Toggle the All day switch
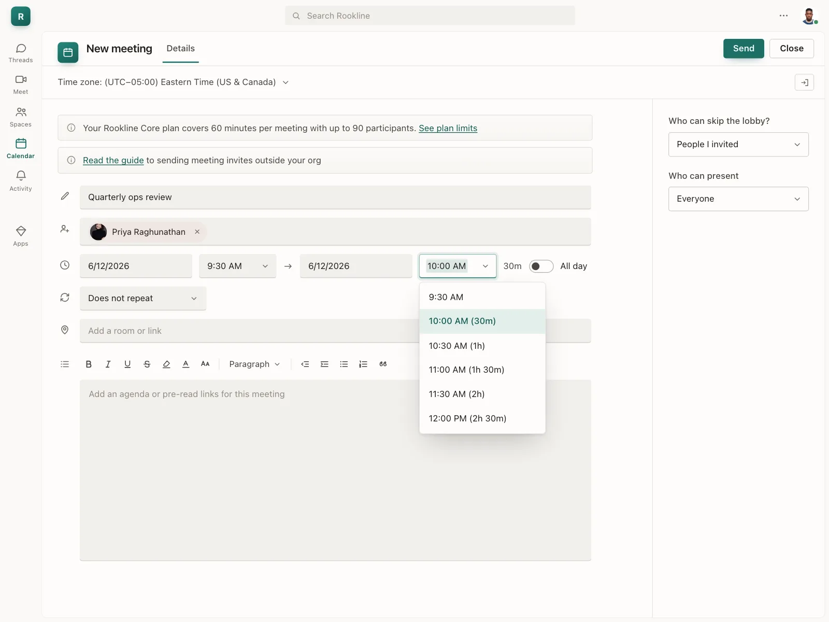The image size is (829, 622). tap(541, 266)
